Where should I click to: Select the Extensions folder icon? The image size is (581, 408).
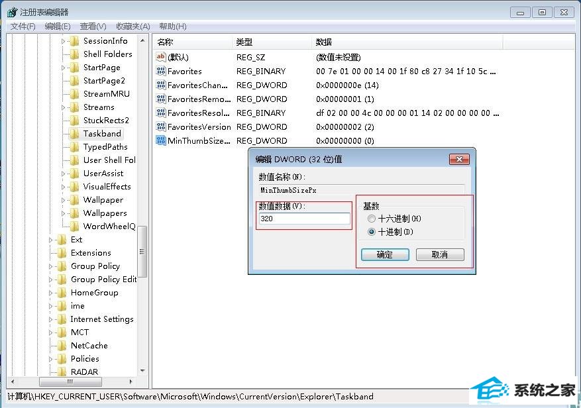click(62, 253)
